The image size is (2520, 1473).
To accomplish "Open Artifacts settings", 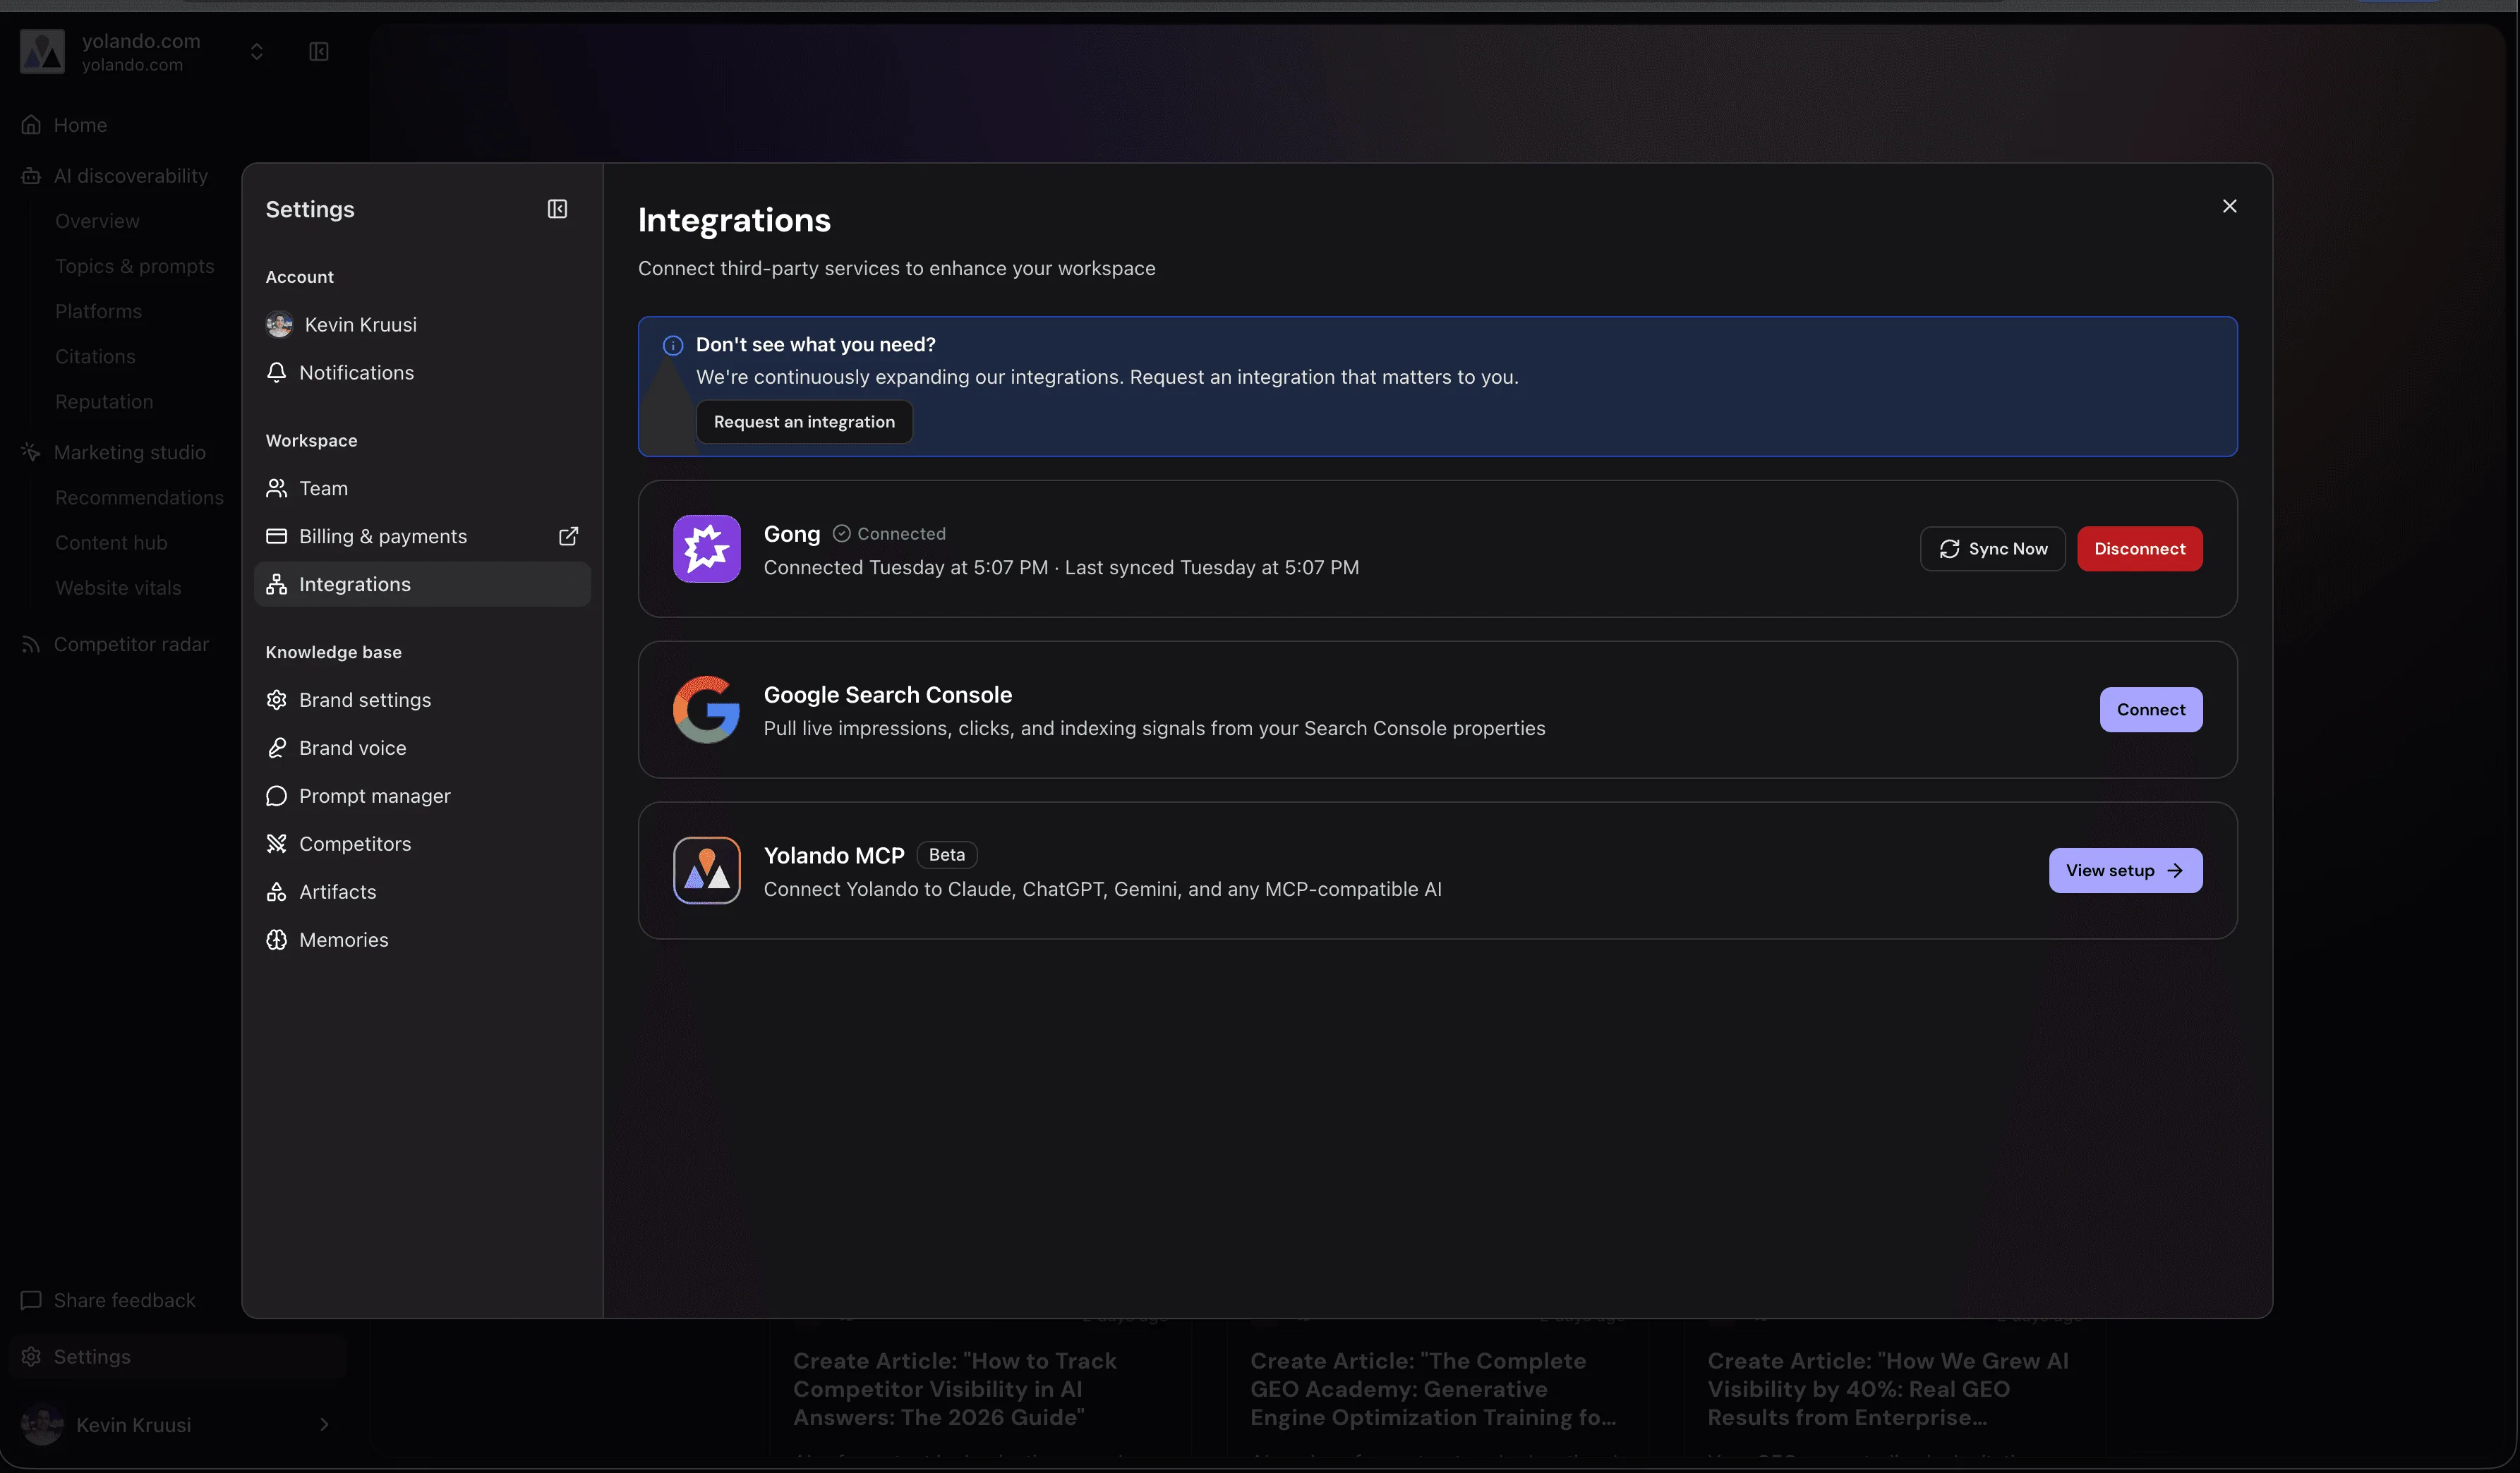I will tap(422, 892).
